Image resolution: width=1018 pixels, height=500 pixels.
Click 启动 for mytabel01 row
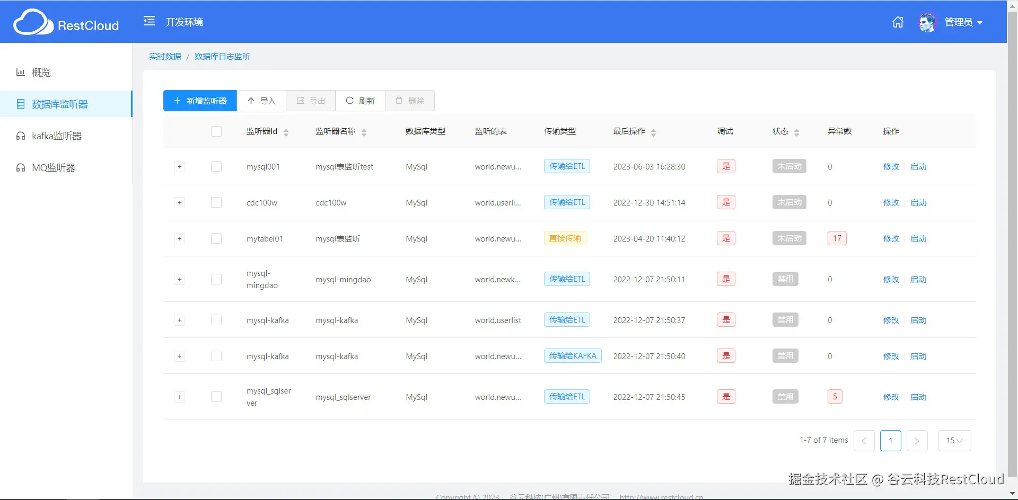pyautogui.click(x=918, y=239)
